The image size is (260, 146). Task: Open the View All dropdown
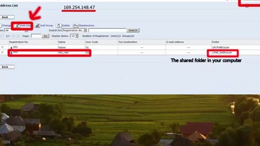point(16,30)
